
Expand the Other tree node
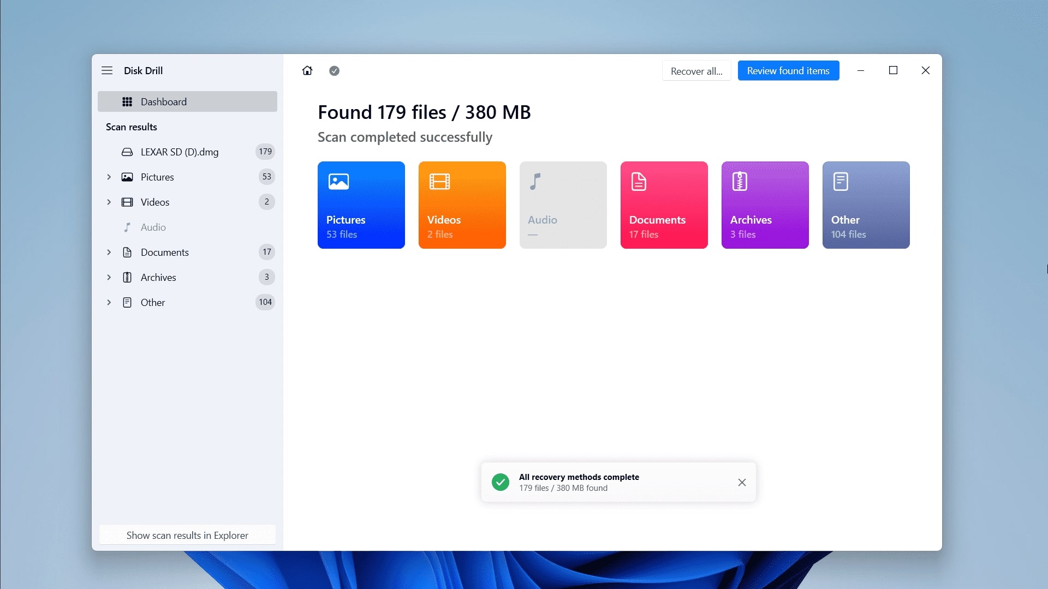pyautogui.click(x=109, y=303)
